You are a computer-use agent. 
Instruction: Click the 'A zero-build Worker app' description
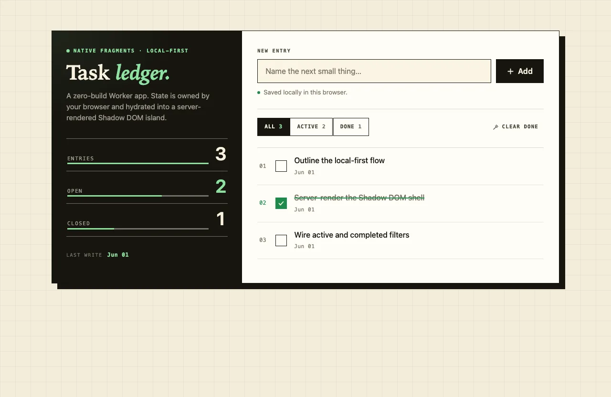[138, 106]
